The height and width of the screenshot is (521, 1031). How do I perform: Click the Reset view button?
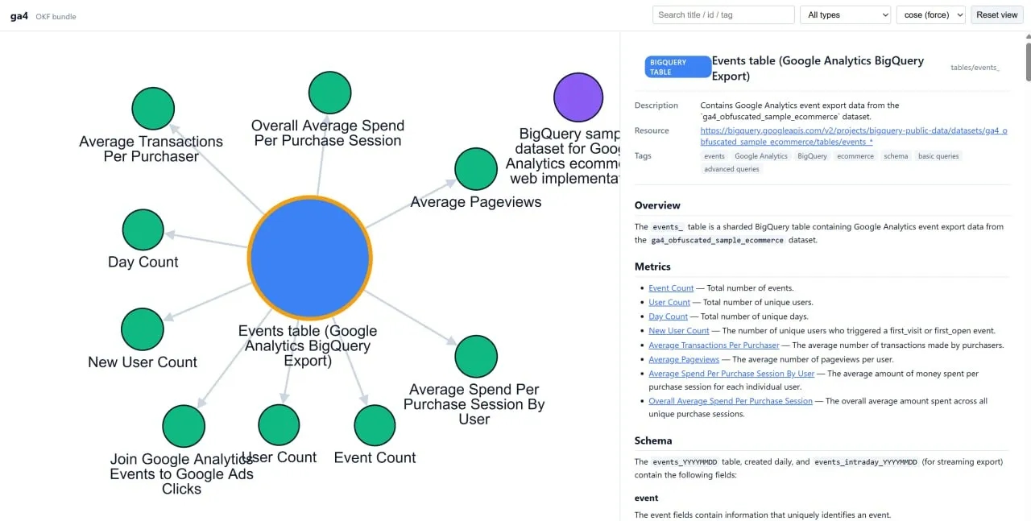997,14
